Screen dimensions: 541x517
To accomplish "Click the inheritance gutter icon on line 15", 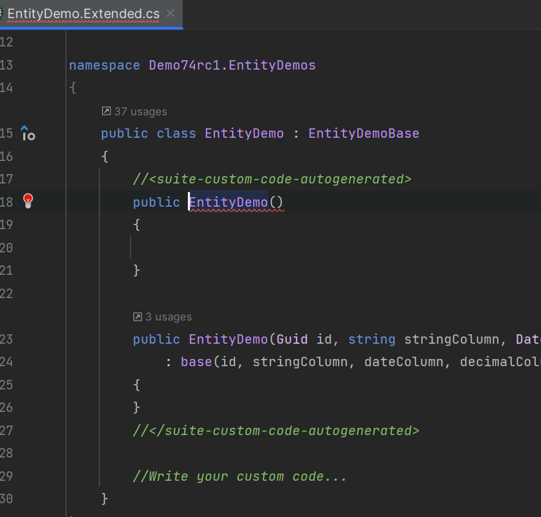I will (28, 133).
